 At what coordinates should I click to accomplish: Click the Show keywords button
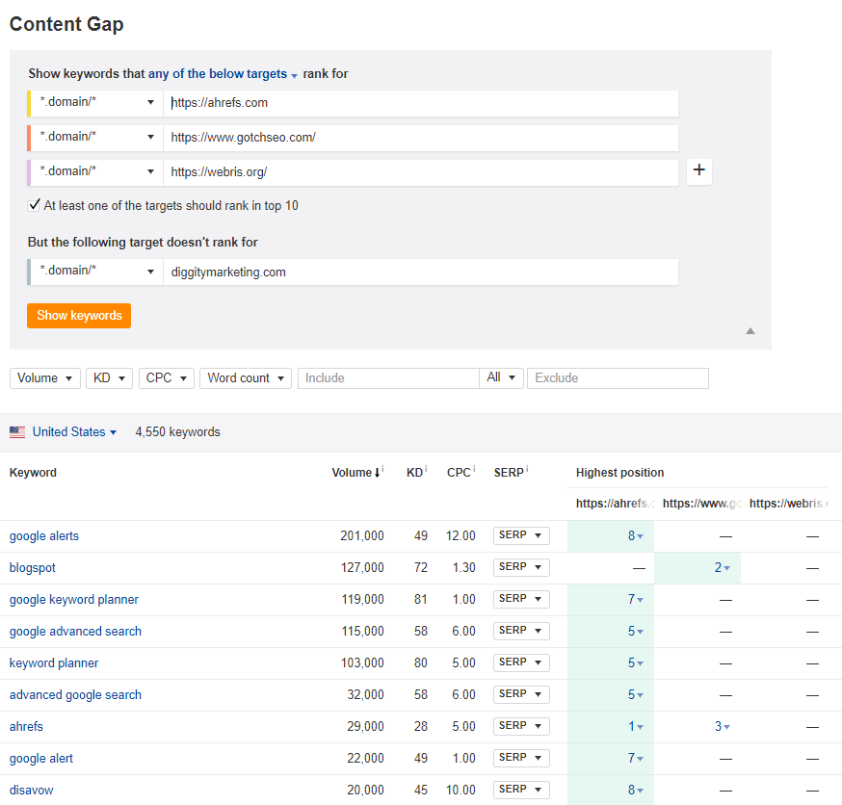click(x=79, y=316)
